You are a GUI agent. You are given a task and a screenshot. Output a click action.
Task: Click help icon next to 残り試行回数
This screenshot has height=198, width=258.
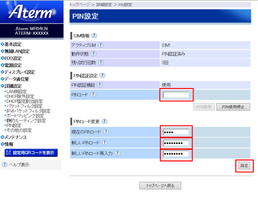tap(101, 62)
